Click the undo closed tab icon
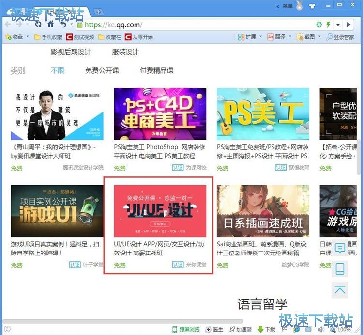Image resolution: width=363 pixels, height=335 pixels. [x=63, y=24]
